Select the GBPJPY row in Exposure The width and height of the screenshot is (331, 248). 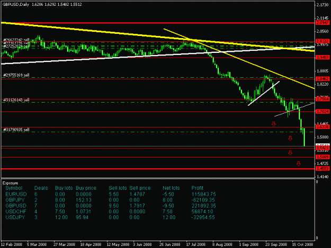(110, 200)
